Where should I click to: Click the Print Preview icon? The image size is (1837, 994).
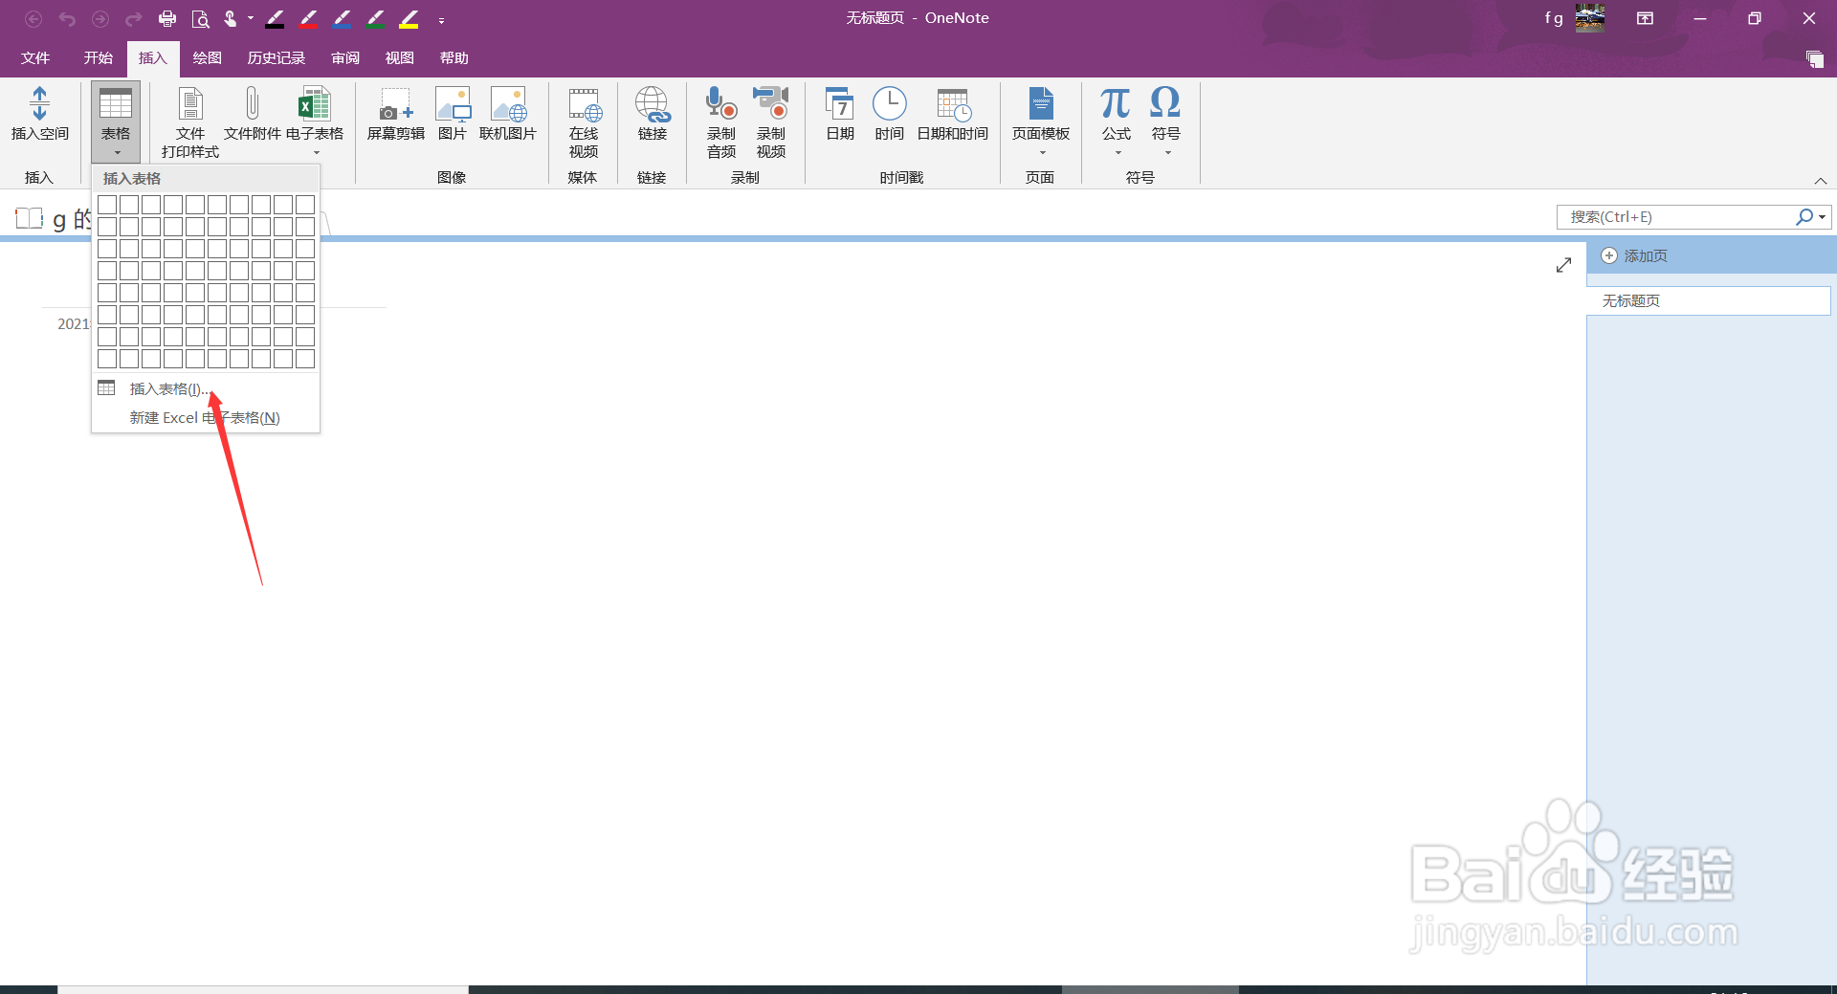[200, 19]
